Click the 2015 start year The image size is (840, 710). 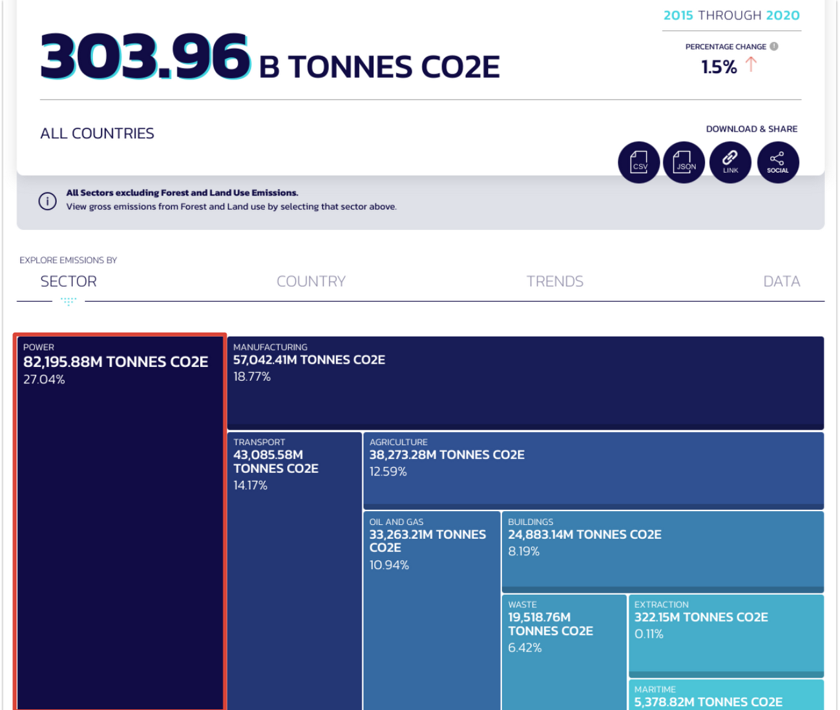pos(678,16)
